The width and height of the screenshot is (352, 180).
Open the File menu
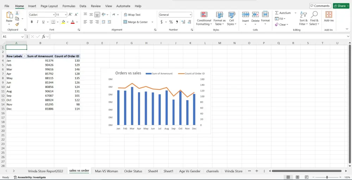7,6
